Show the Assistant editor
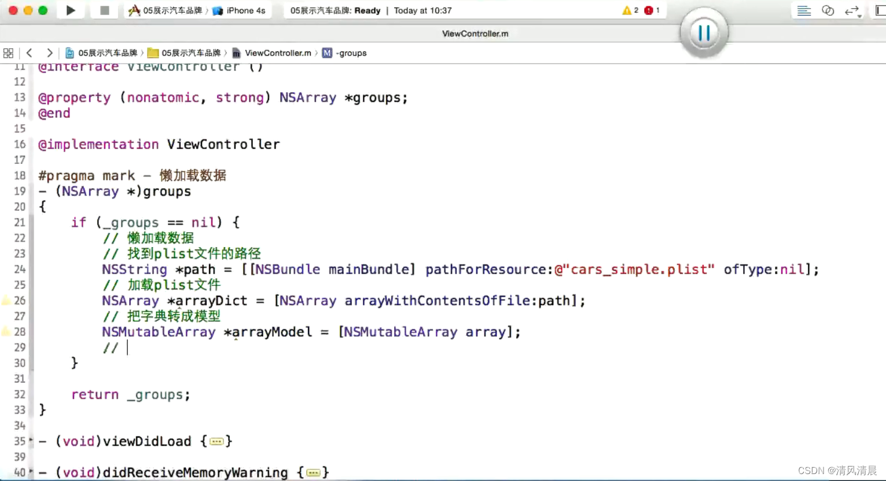Image resolution: width=886 pixels, height=481 pixels. 828,10
